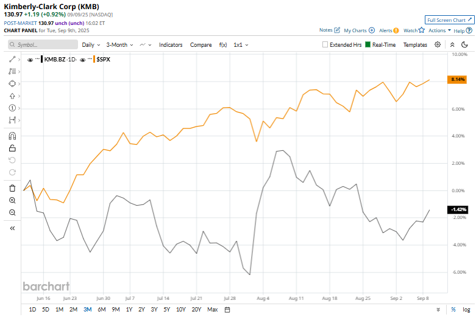This screenshot has height=320, width=476.
Task: Expand bottom panel double-down chevron
Action: click(438, 310)
